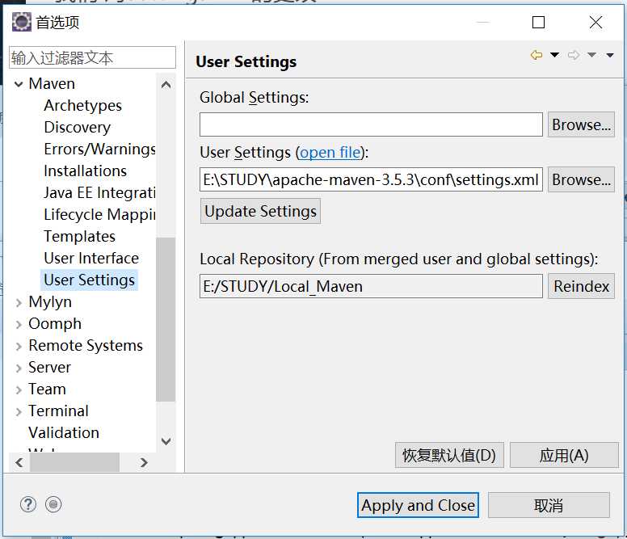The width and height of the screenshot is (627, 539).
Task: Click the back navigation arrow icon
Action: coord(537,55)
